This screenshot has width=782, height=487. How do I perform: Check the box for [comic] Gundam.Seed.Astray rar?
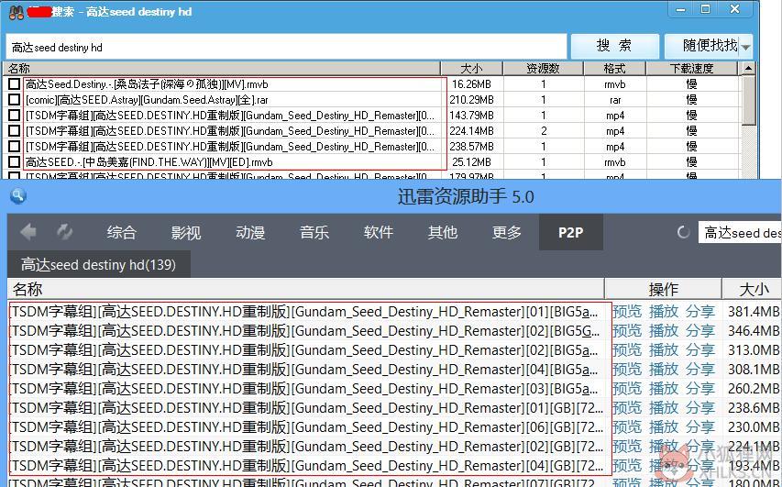15,100
